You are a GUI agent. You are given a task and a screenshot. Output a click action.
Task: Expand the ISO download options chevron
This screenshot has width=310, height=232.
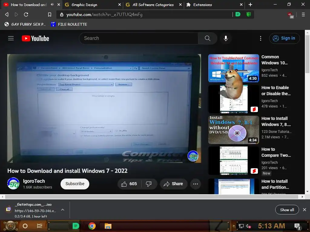tap(63, 210)
